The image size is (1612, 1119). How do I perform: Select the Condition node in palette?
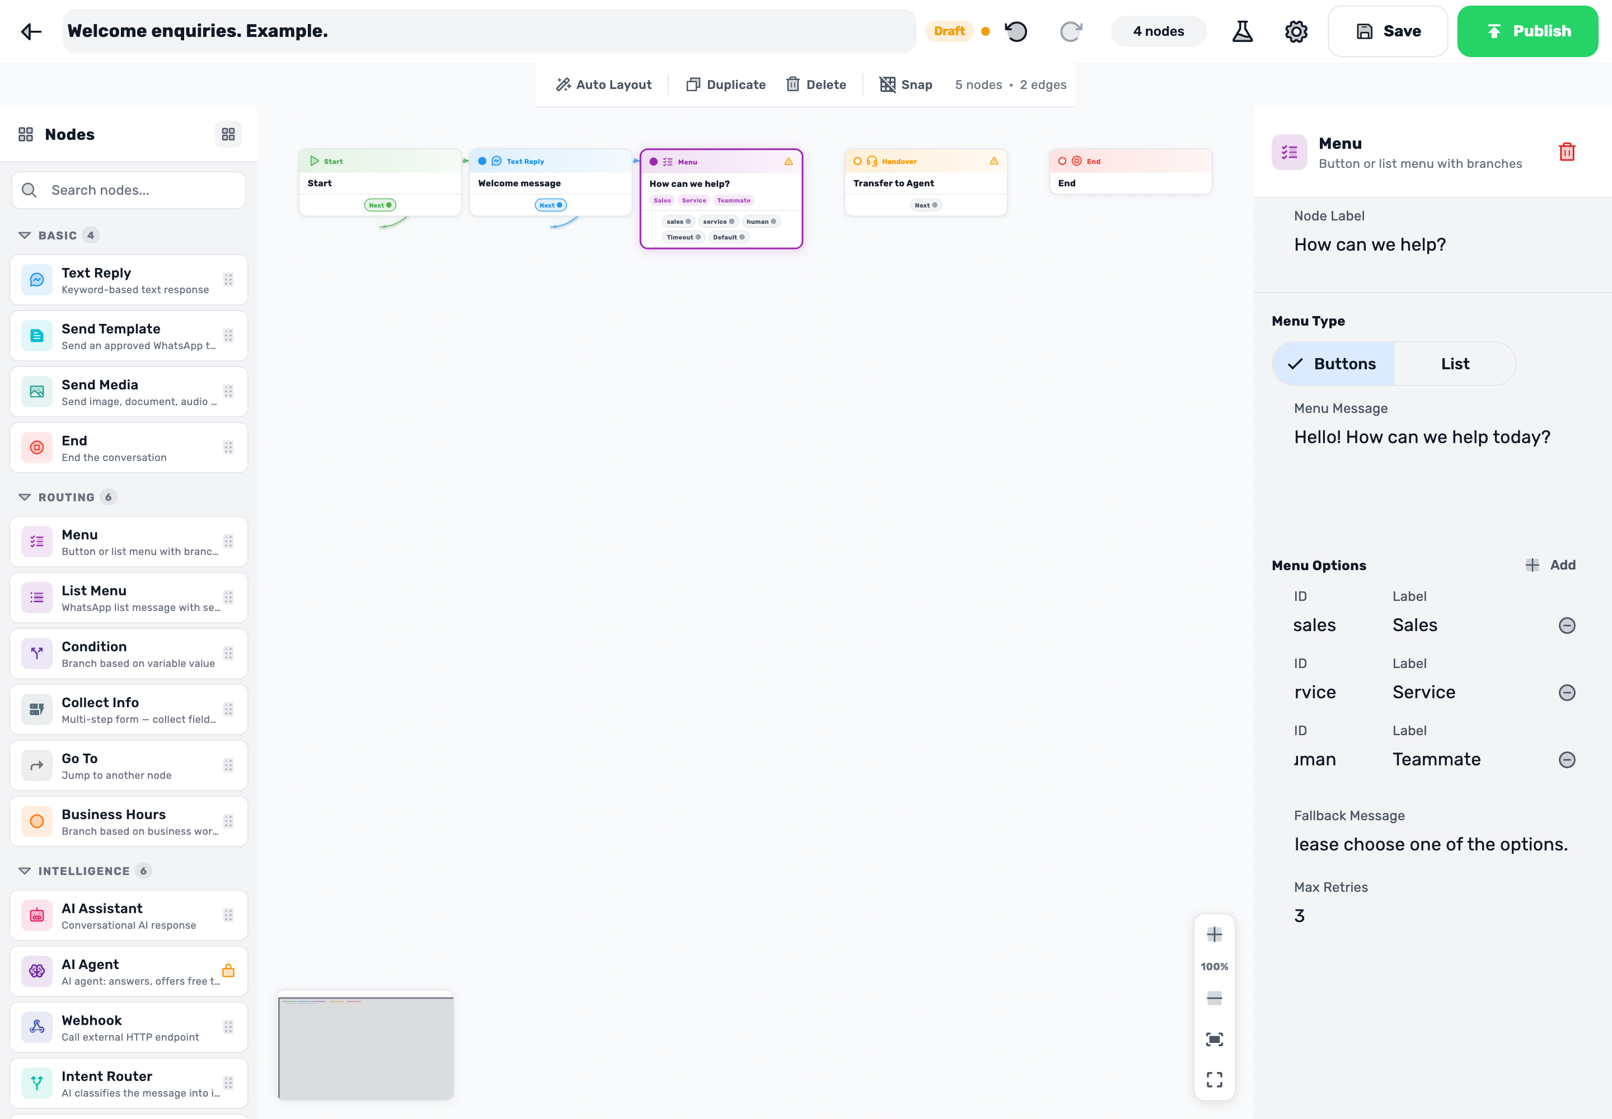[129, 653]
